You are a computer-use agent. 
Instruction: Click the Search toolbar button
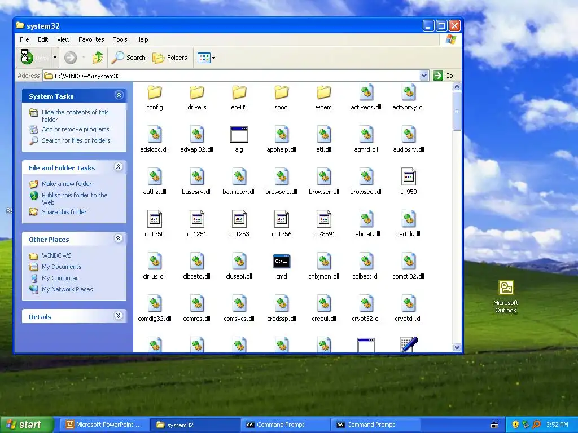[x=129, y=58]
